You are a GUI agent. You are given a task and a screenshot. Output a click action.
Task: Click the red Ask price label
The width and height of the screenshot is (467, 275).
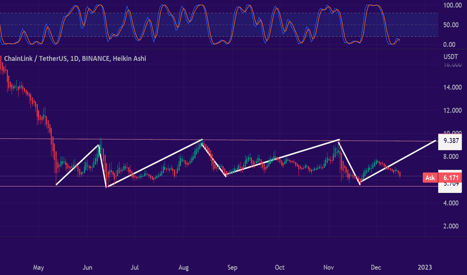click(x=442, y=178)
